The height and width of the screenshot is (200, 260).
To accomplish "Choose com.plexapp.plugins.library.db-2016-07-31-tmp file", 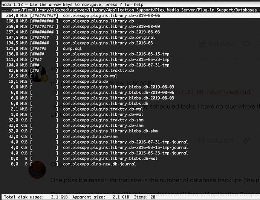I will click(x=116, y=65).
